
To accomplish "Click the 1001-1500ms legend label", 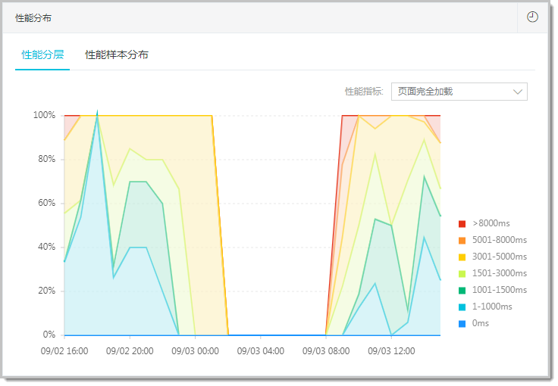I will (x=500, y=290).
